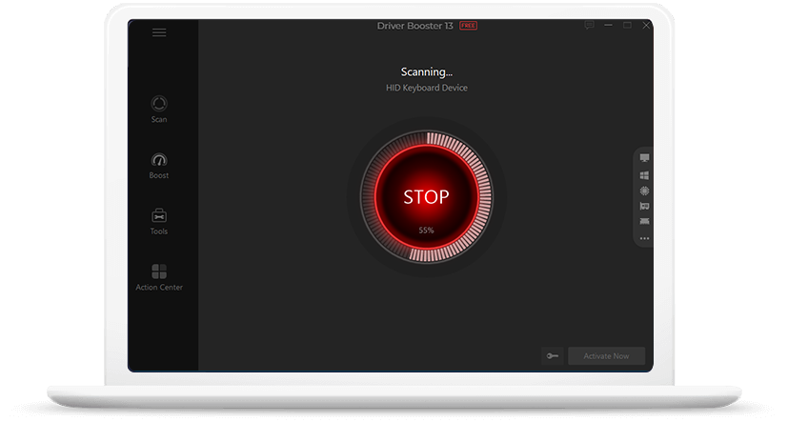
Task: Click the Activate Now button
Action: click(x=606, y=356)
